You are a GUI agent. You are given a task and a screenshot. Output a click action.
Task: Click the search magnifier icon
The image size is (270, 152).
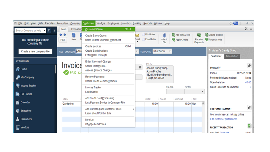49,31
